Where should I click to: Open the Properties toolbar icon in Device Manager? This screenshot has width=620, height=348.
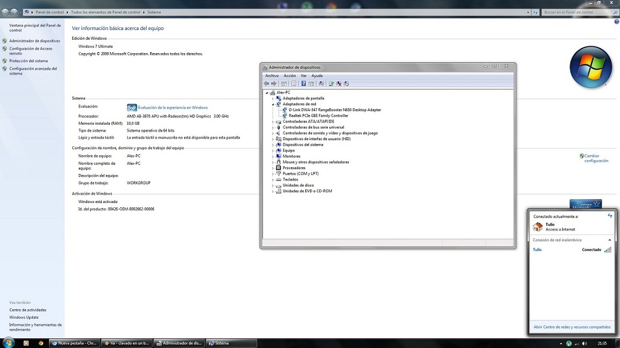(x=293, y=84)
